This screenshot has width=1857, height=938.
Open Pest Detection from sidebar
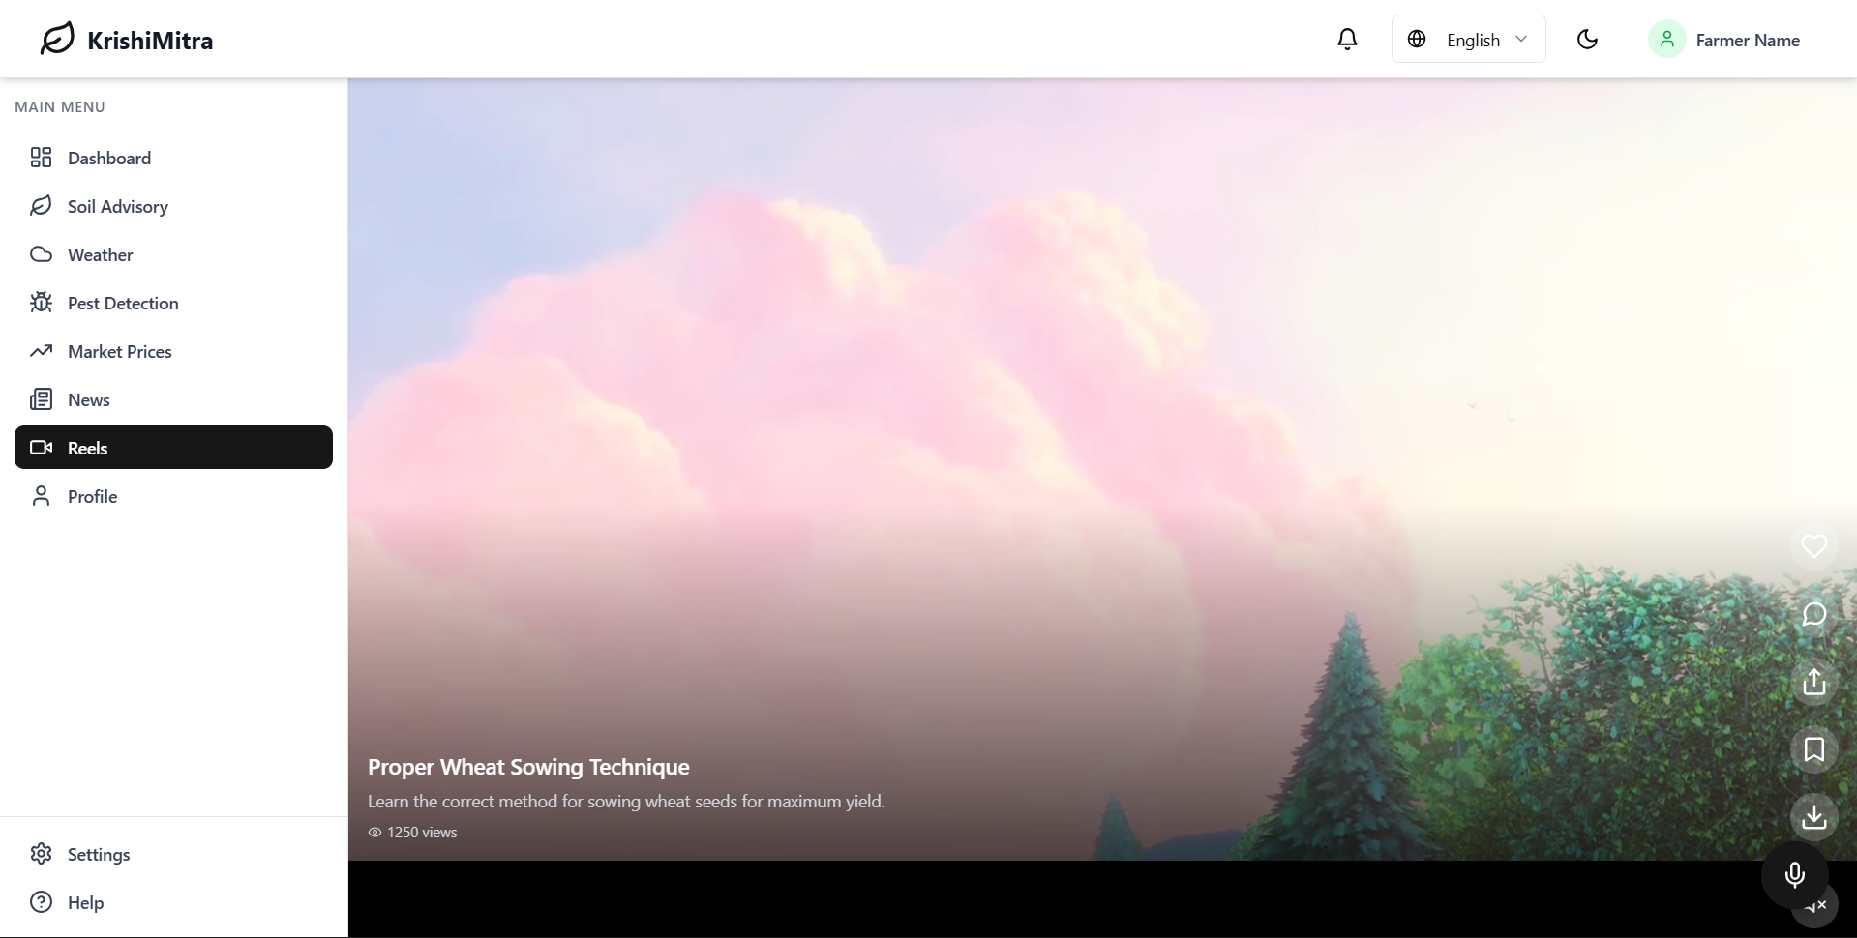click(x=122, y=303)
